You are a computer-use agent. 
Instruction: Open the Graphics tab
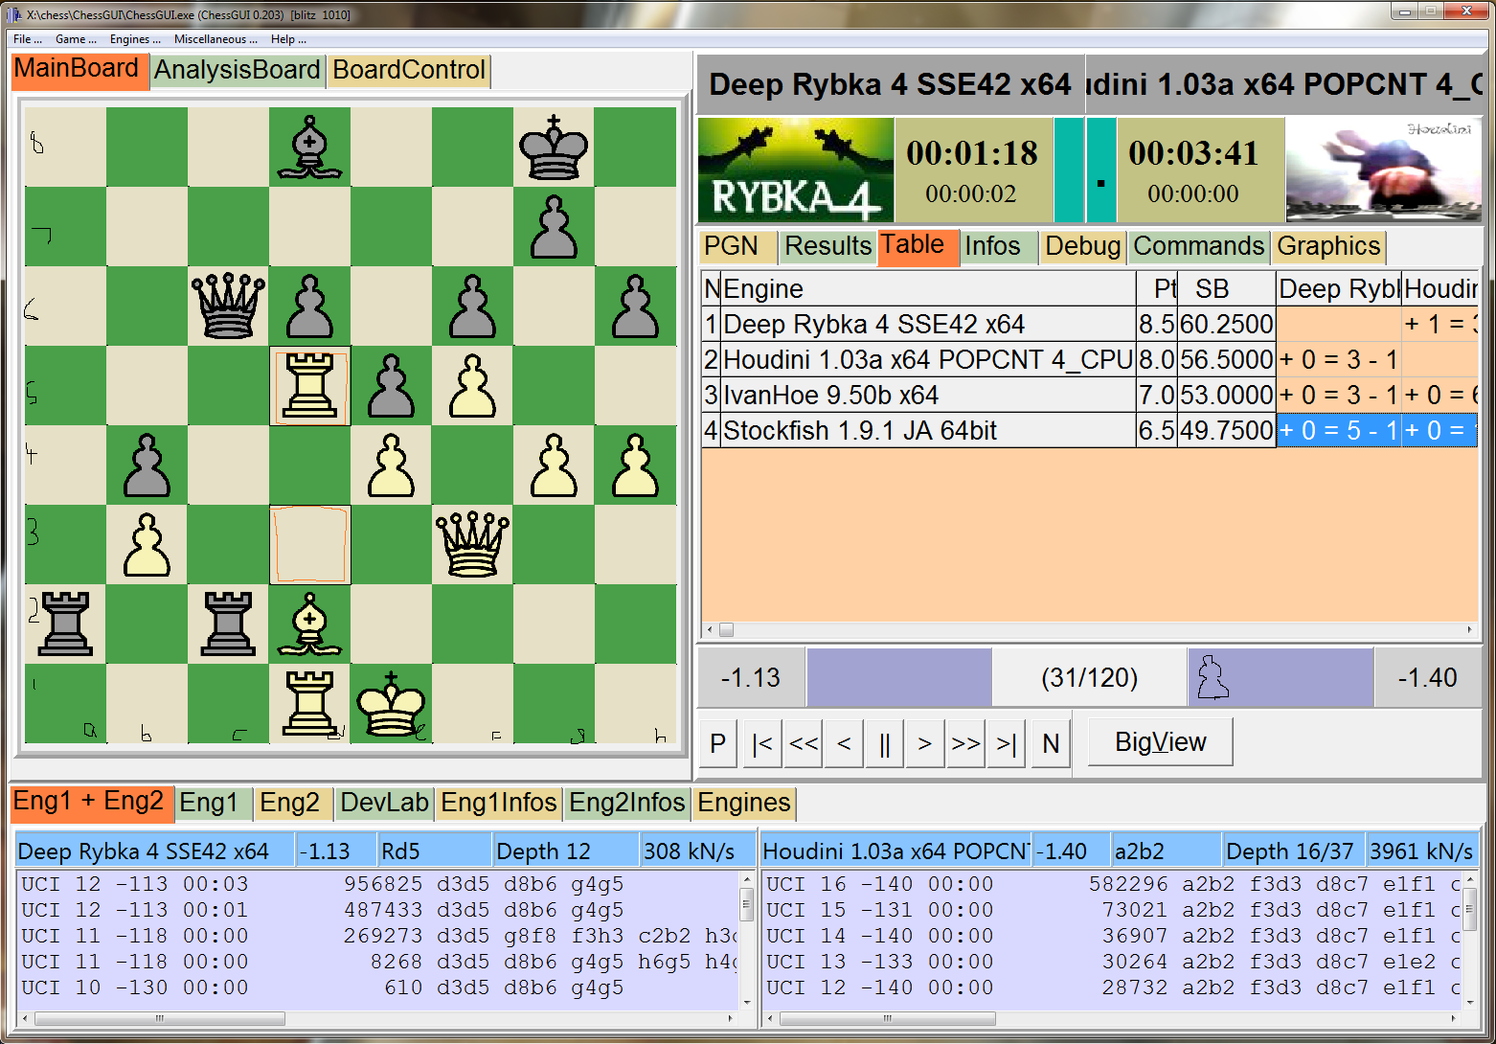coord(1329,246)
